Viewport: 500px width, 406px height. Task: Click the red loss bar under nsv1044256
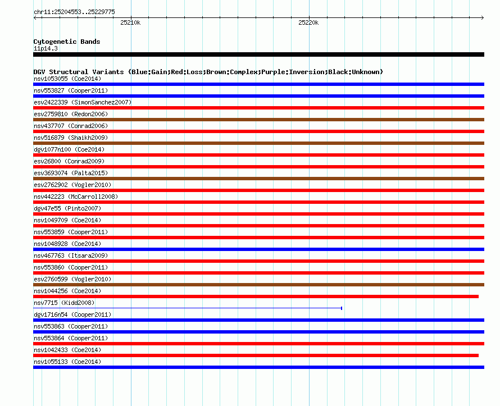pyautogui.click(x=256, y=296)
